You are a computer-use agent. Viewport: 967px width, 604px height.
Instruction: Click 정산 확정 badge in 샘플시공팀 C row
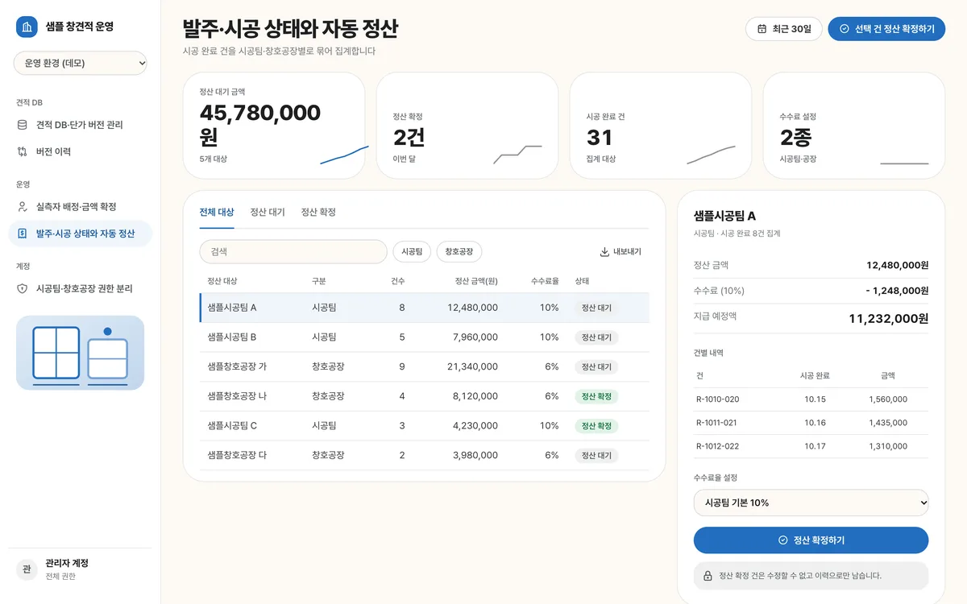coord(596,426)
